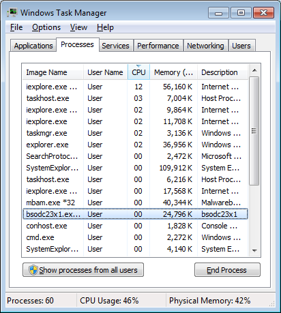Select the explorer.exe process

click(135, 145)
